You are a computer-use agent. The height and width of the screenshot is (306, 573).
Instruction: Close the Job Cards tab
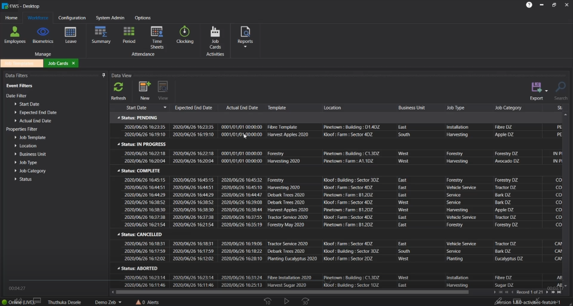pyautogui.click(x=73, y=63)
